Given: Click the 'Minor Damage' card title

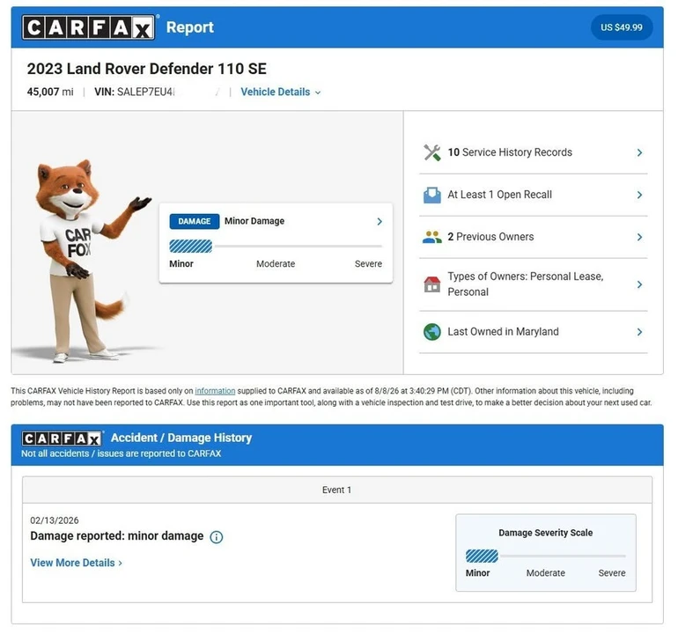Looking at the screenshot, I should (254, 221).
